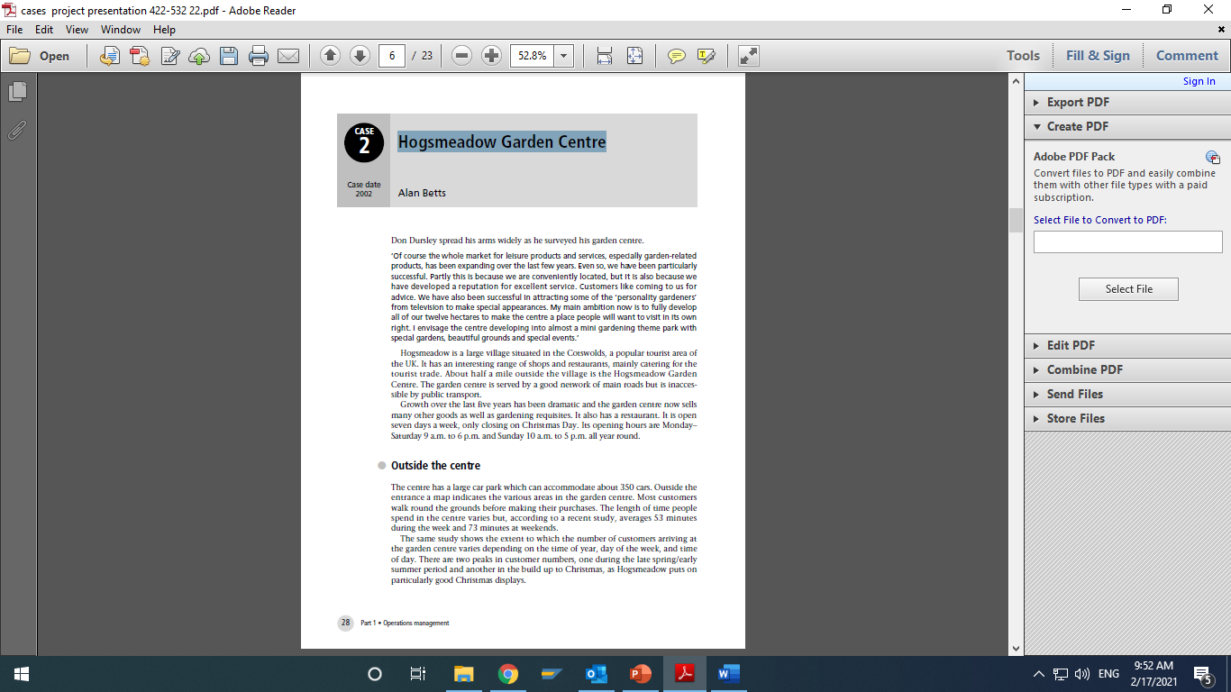Open the View menu

[x=77, y=30]
